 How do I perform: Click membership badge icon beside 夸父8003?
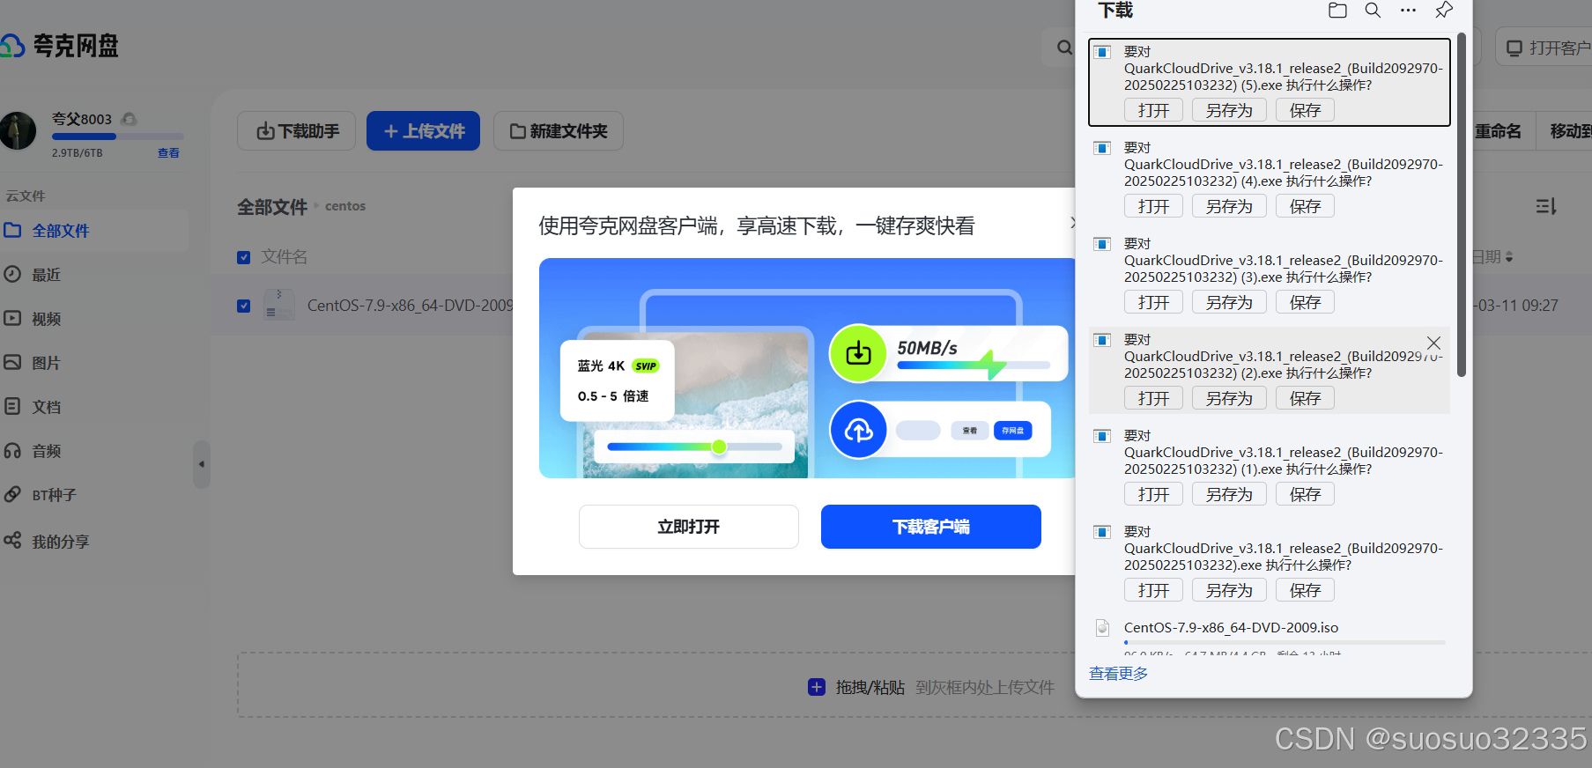pos(129,119)
